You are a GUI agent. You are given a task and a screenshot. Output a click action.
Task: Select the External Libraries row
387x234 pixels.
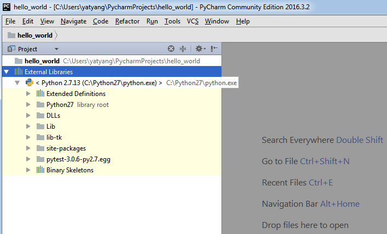[112, 71]
